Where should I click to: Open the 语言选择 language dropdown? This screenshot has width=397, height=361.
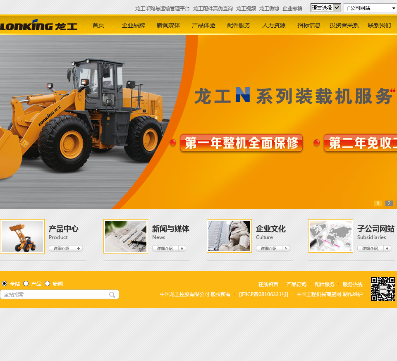pyautogui.click(x=325, y=8)
